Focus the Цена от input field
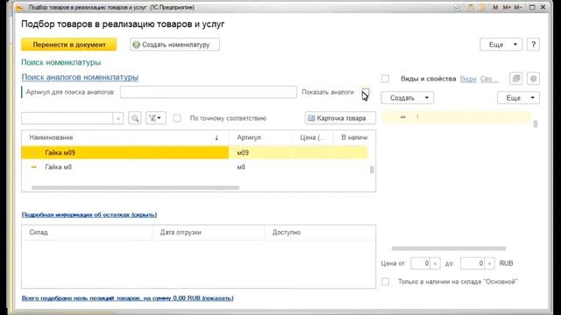Viewport: 561px width, 315px height. 421,263
